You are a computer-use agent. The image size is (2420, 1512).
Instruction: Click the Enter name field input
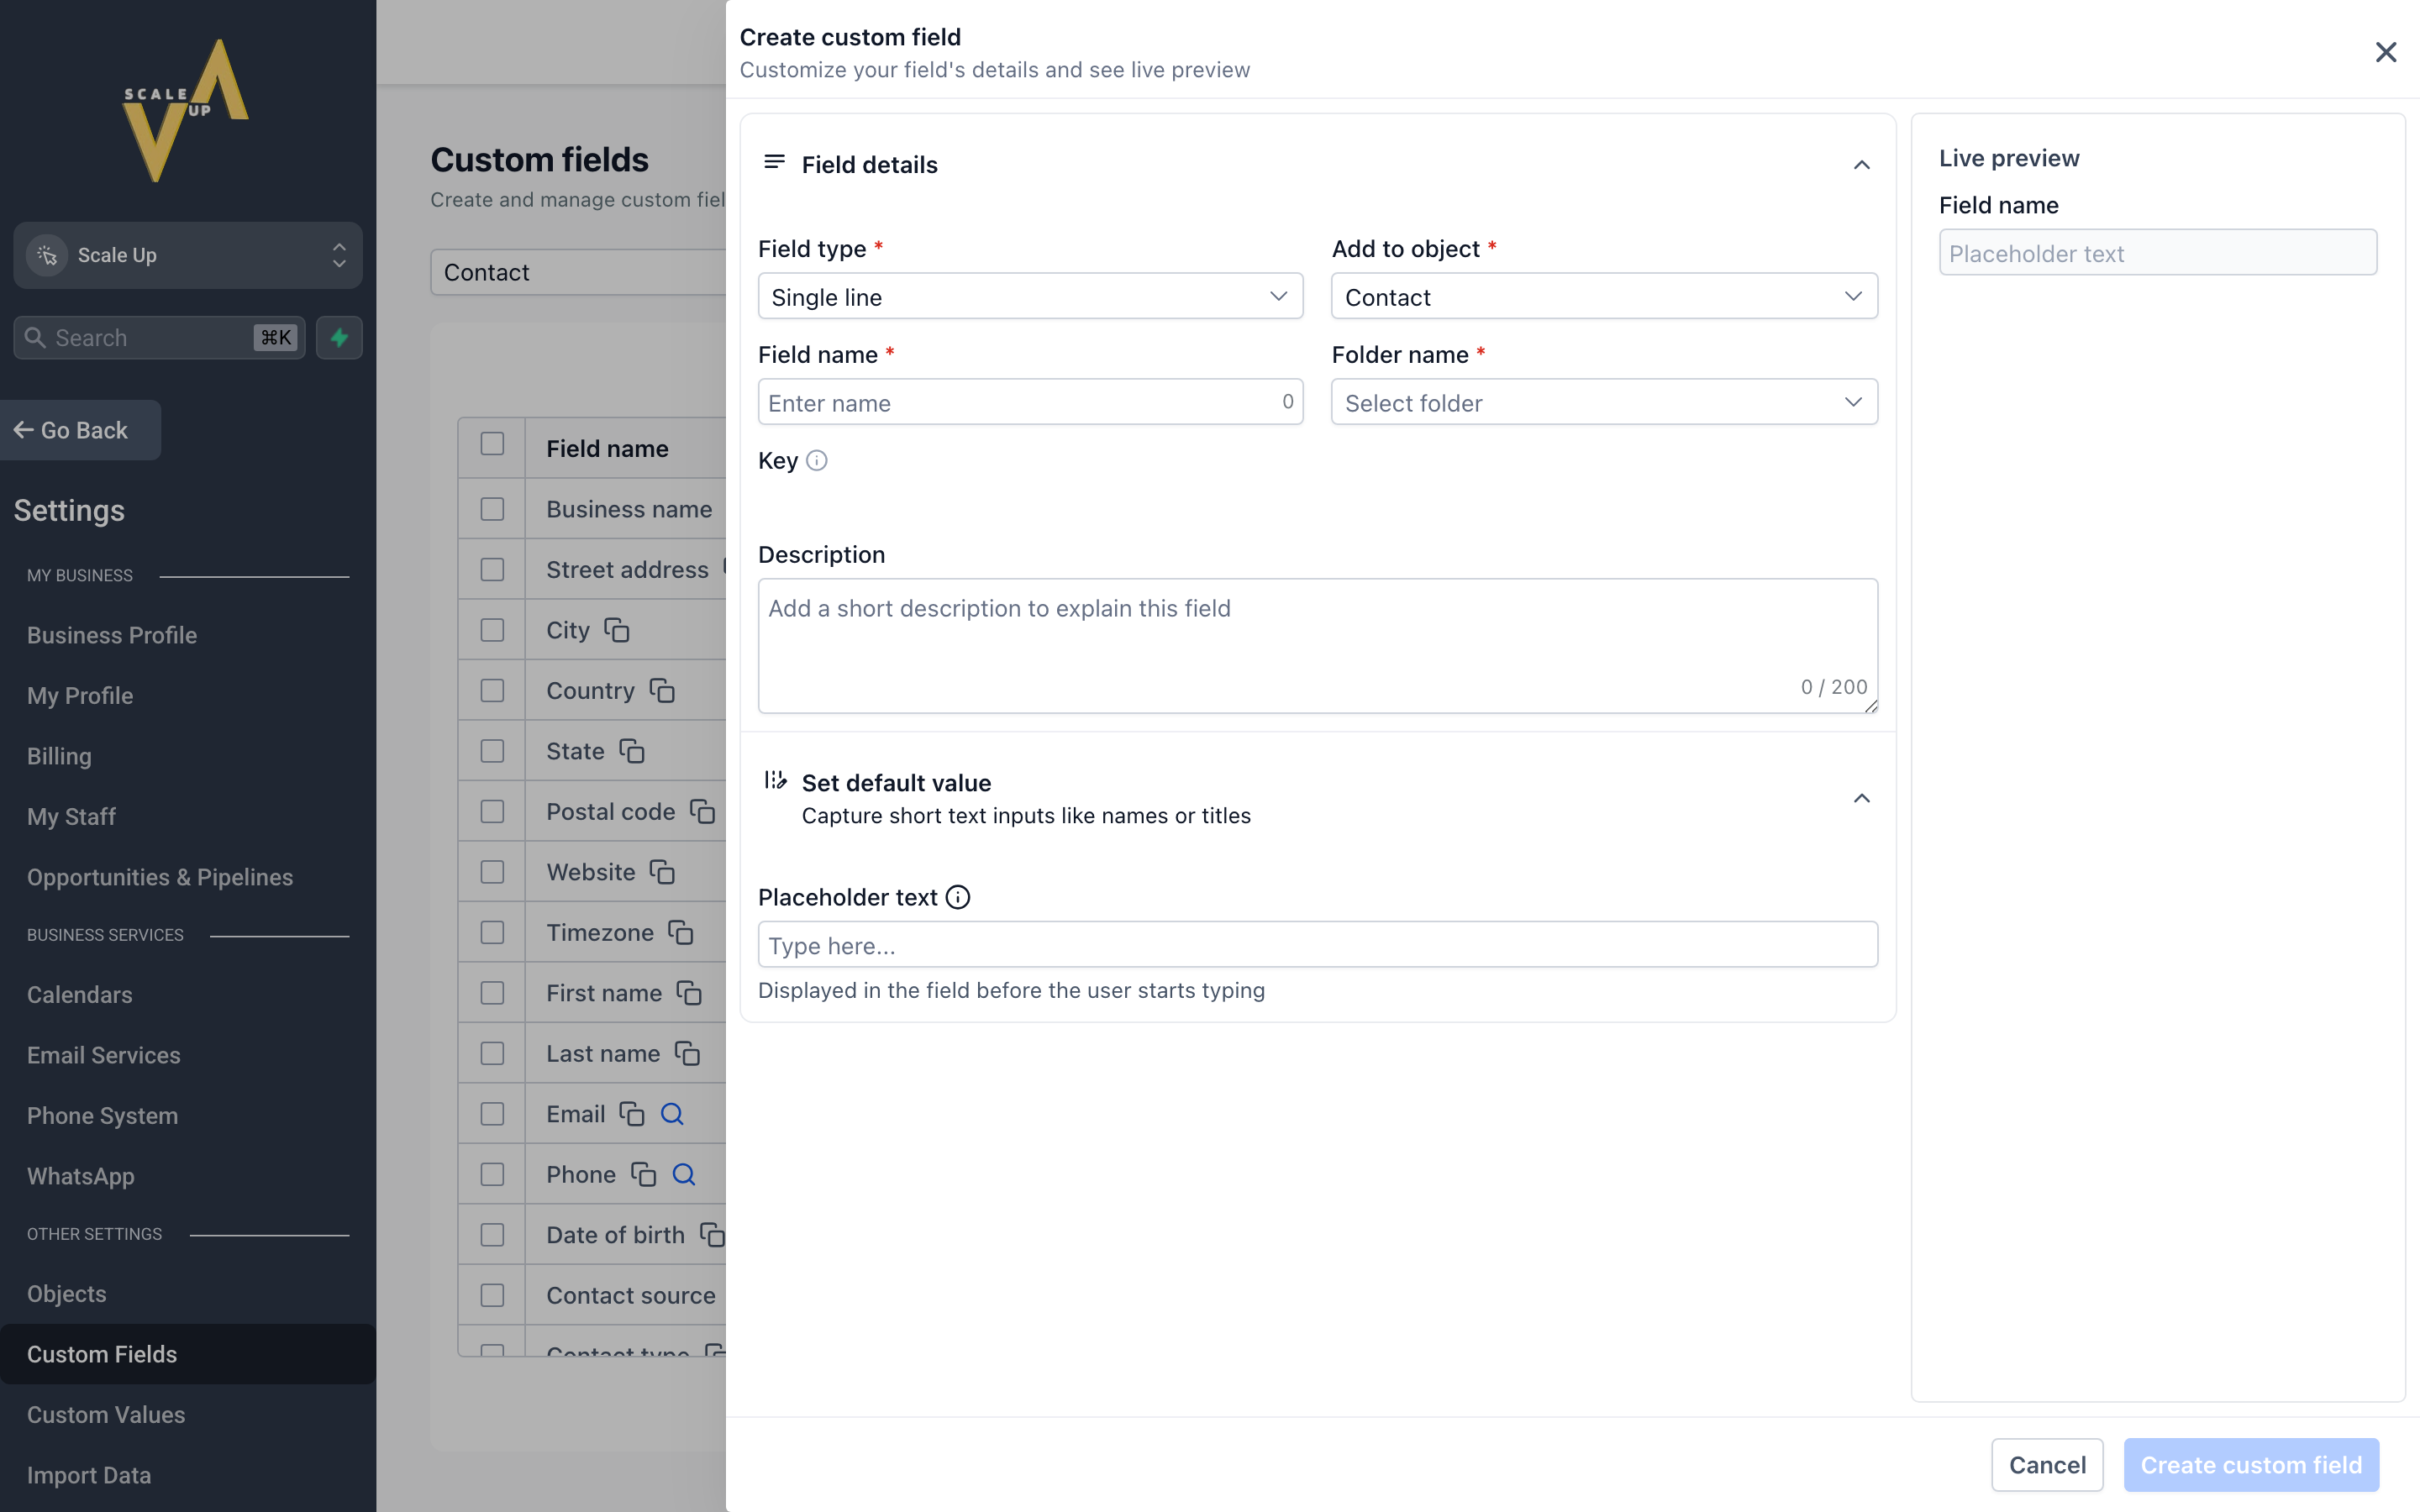1030,403
